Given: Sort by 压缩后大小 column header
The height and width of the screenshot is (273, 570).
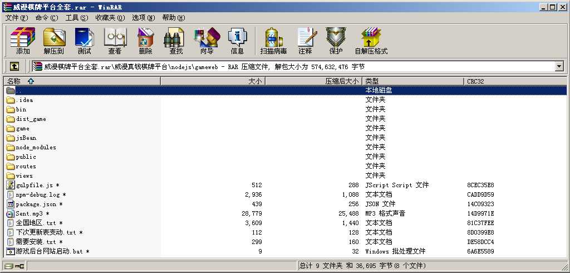Looking at the screenshot, I should click(314, 81).
